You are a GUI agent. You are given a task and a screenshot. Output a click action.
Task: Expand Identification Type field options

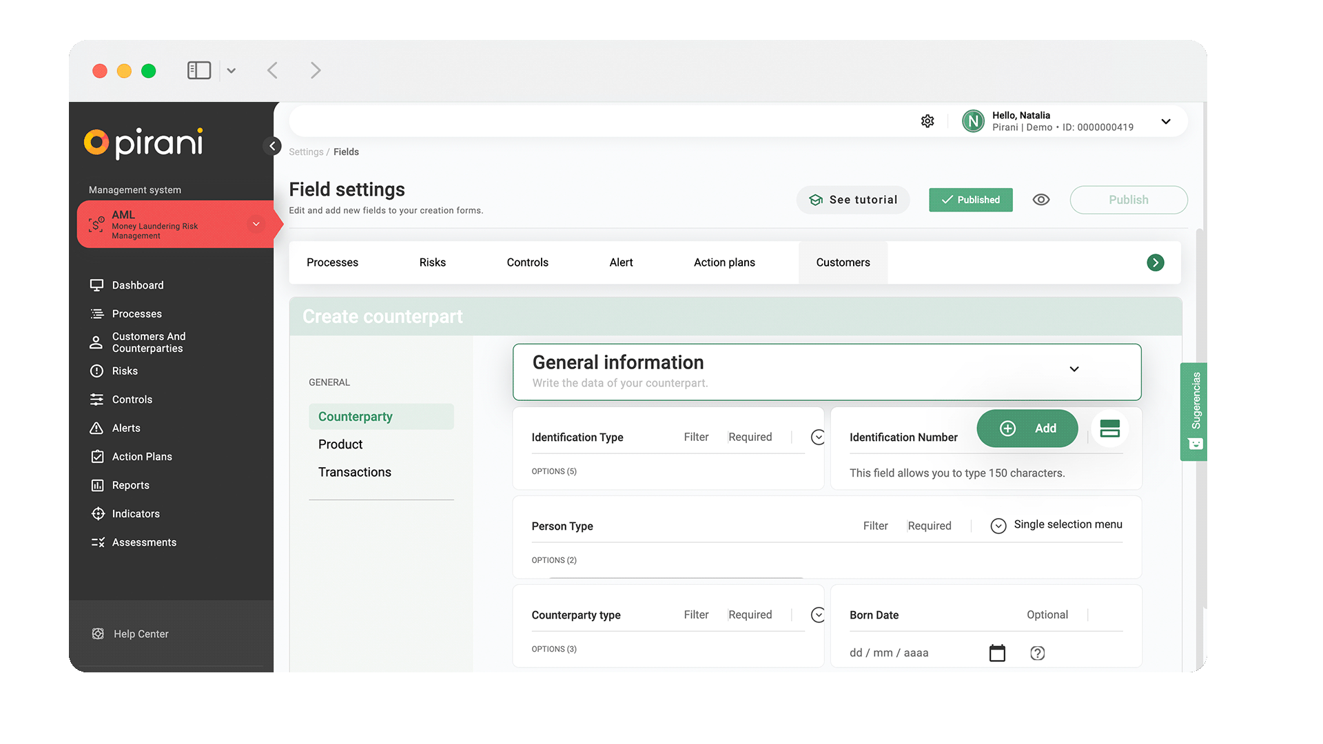point(817,437)
